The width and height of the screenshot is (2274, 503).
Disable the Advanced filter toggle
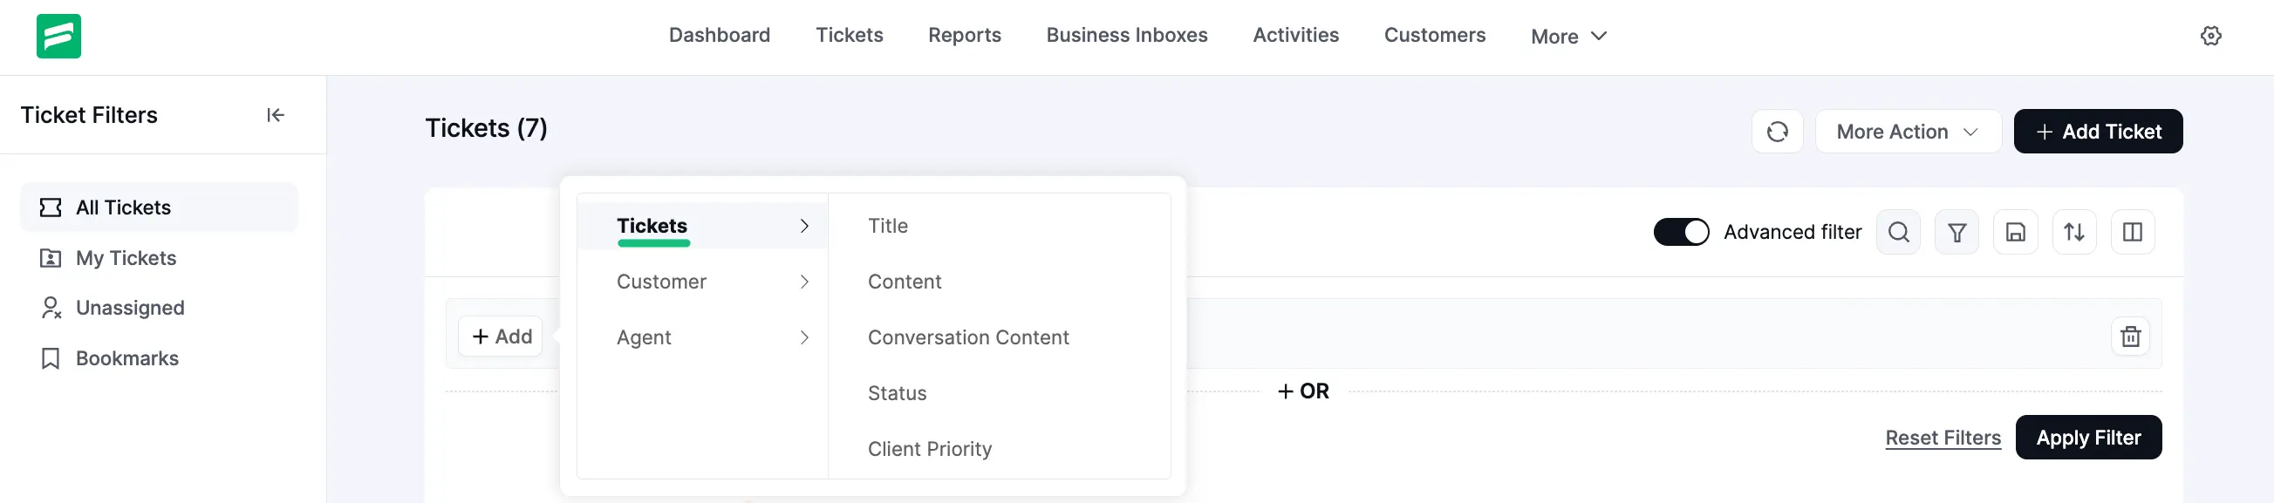(1681, 232)
